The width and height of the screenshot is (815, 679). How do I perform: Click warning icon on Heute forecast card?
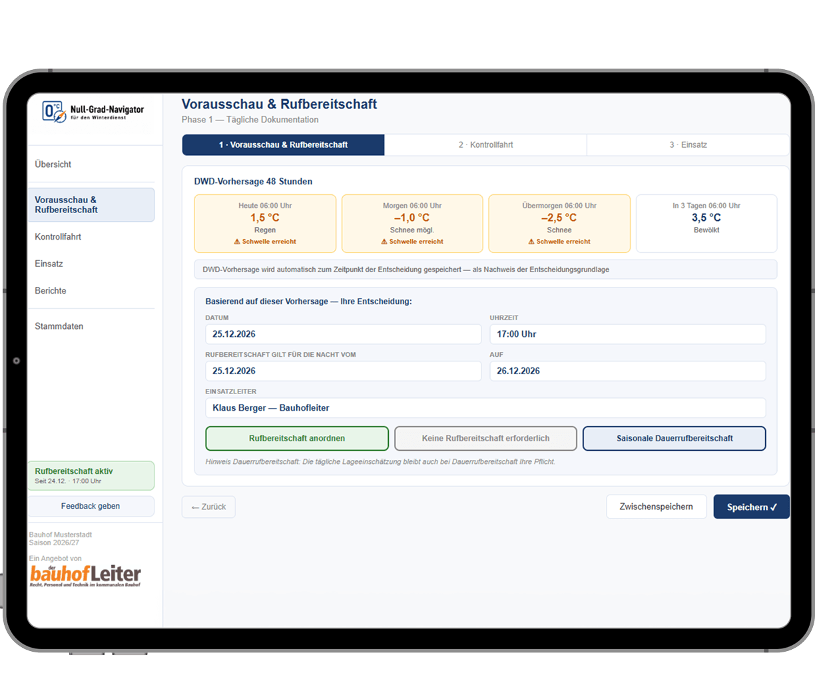(x=237, y=242)
